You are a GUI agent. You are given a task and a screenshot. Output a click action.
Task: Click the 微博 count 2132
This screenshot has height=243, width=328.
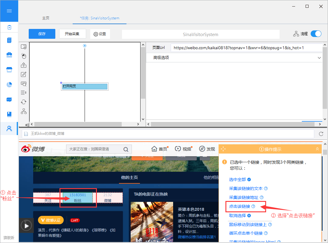(x=108, y=195)
